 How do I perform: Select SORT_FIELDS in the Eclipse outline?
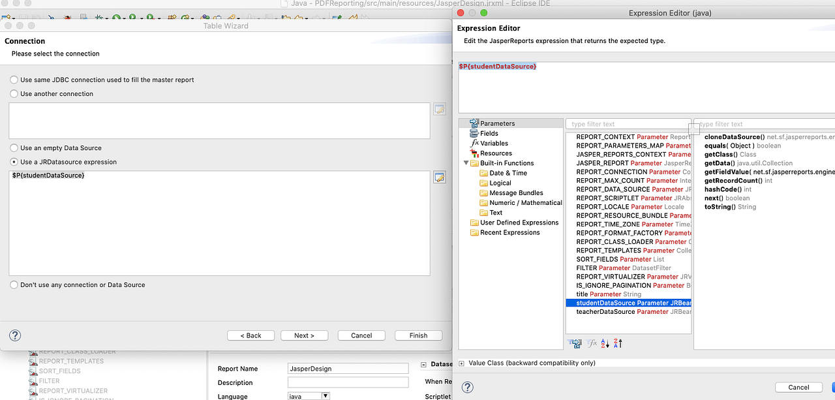[x=59, y=371]
